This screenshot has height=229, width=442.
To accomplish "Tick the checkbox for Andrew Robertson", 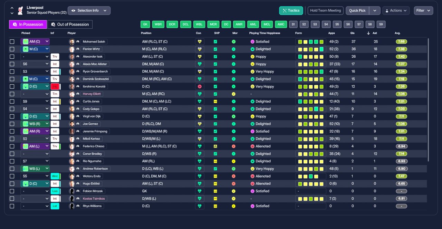I will pos(12,169).
